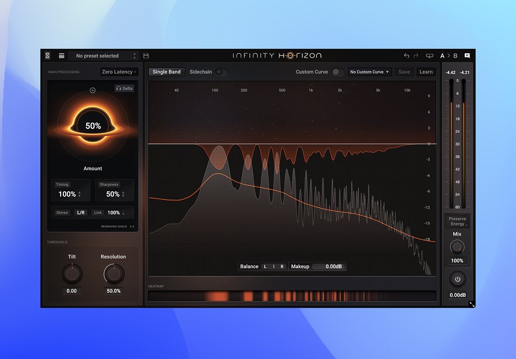Toggle the Sidechain switch
The width and height of the screenshot is (516, 359).
(x=221, y=72)
